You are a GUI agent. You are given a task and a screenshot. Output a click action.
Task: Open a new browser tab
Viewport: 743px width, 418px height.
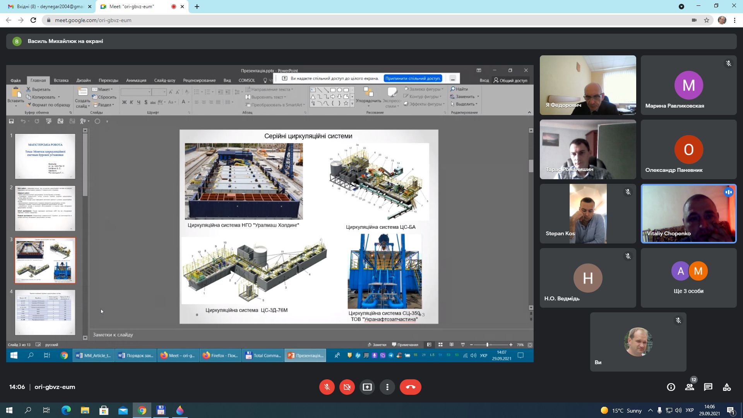[x=197, y=7]
